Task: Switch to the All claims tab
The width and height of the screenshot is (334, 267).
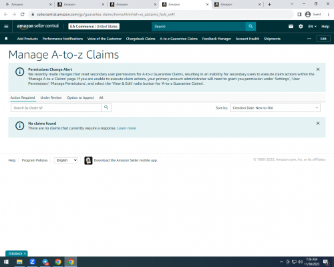Action: (x=101, y=97)
